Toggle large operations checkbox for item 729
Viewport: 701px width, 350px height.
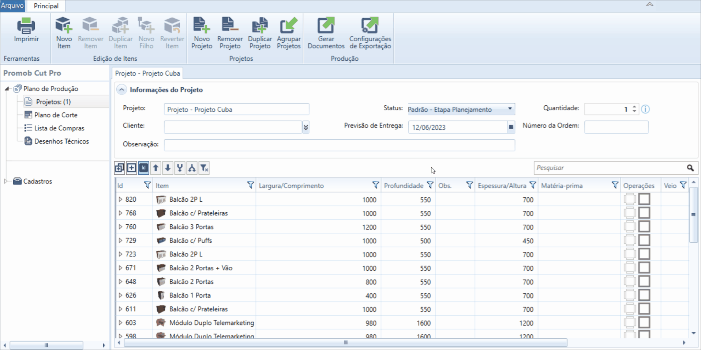pyautogui.click(x=644, y=240)
